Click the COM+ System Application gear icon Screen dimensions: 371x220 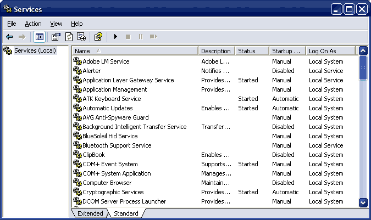click(x=77, y=173)
